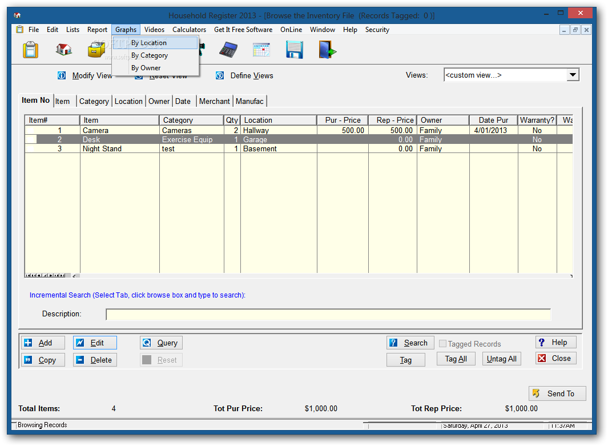Click the Untag All button
The image size is (608, 446).
[x=501, y=359]
